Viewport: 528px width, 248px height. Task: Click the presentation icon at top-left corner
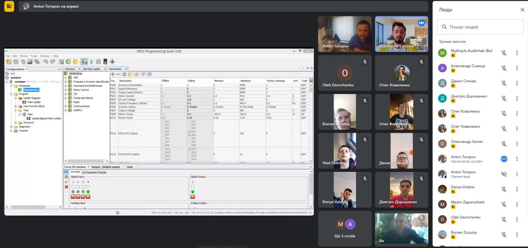coord(9,6)
